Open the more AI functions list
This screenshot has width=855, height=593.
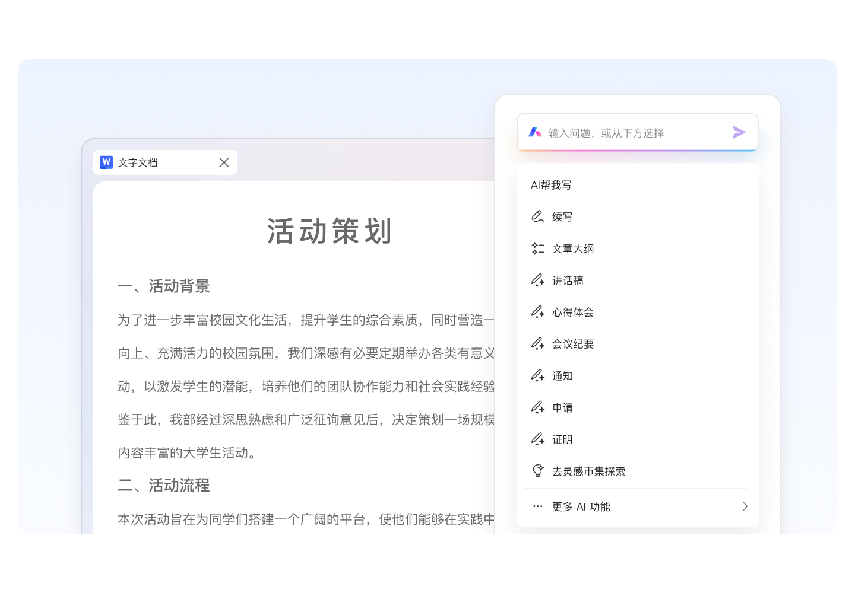pos(581,506)
